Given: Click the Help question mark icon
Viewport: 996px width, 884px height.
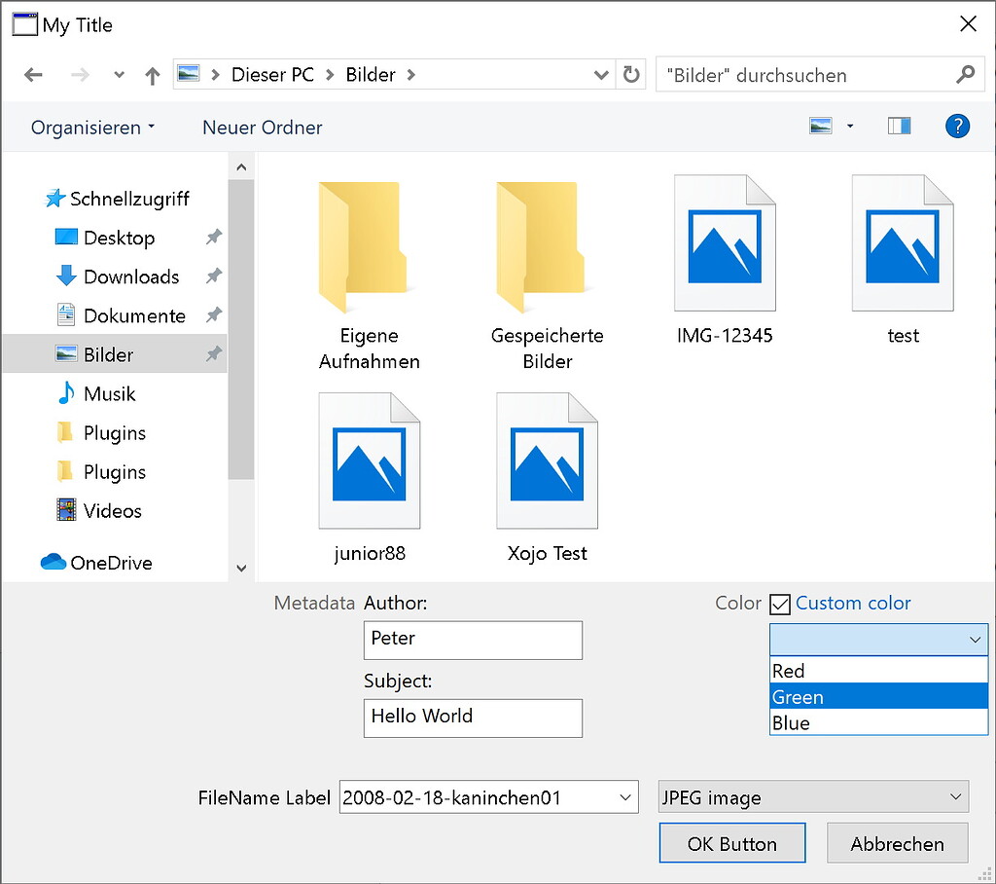Looking at the screenshot, I should (958, 126).
